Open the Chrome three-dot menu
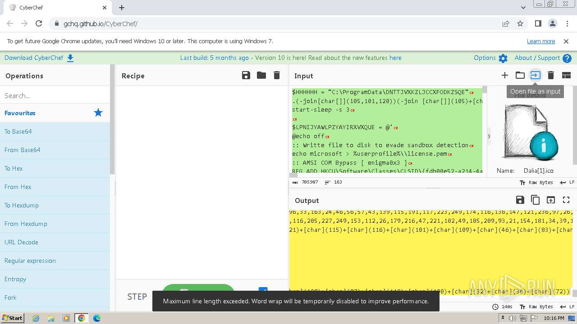Viewport: 577px width, 324px height. pos(567,23)
